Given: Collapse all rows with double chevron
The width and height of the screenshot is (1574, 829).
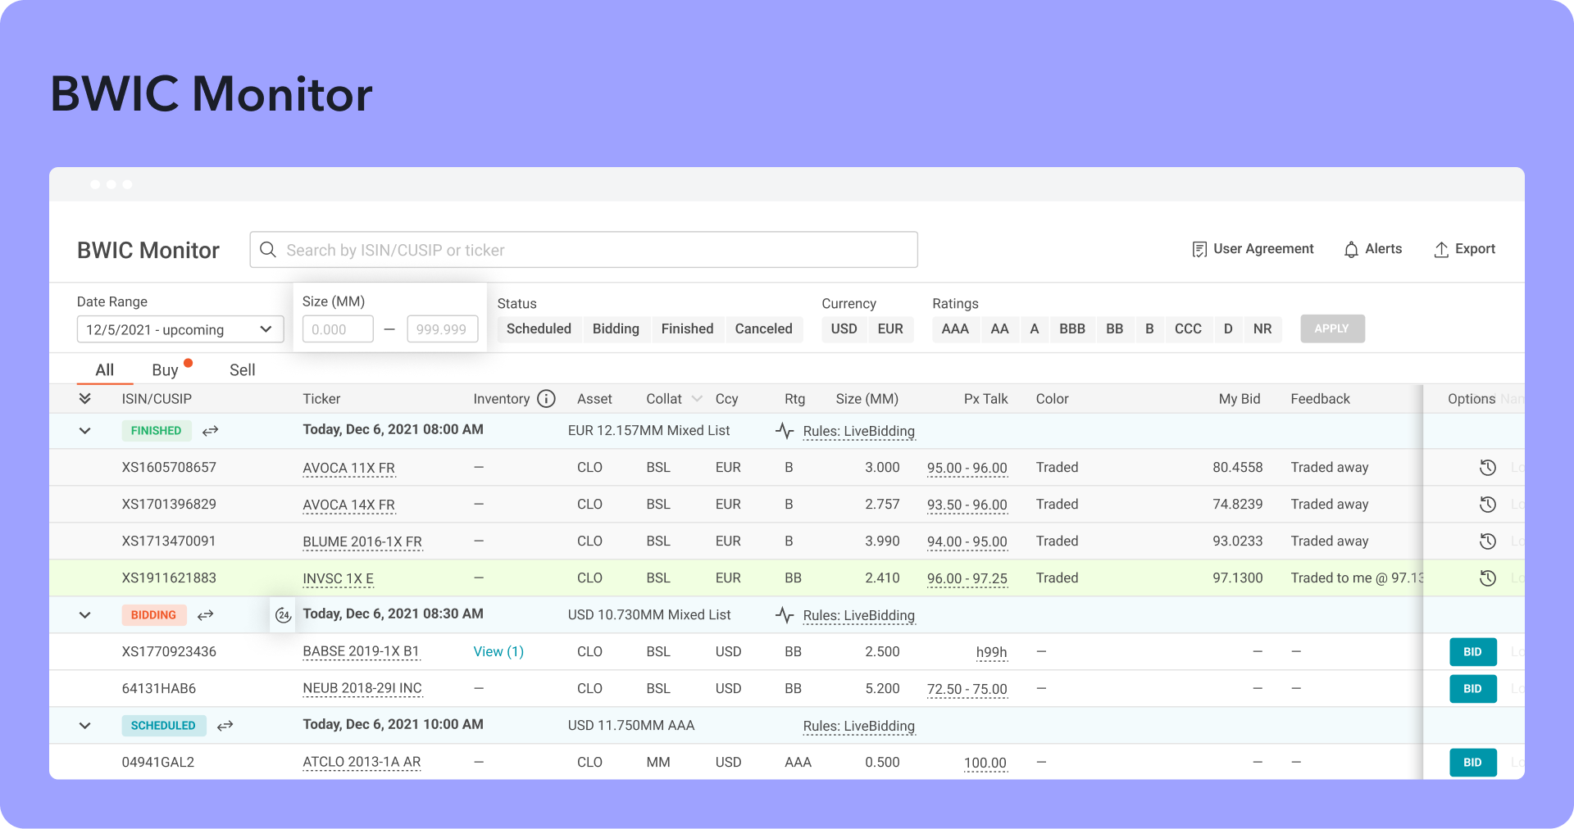Looking at the screenshot, I should pos(84,399).
